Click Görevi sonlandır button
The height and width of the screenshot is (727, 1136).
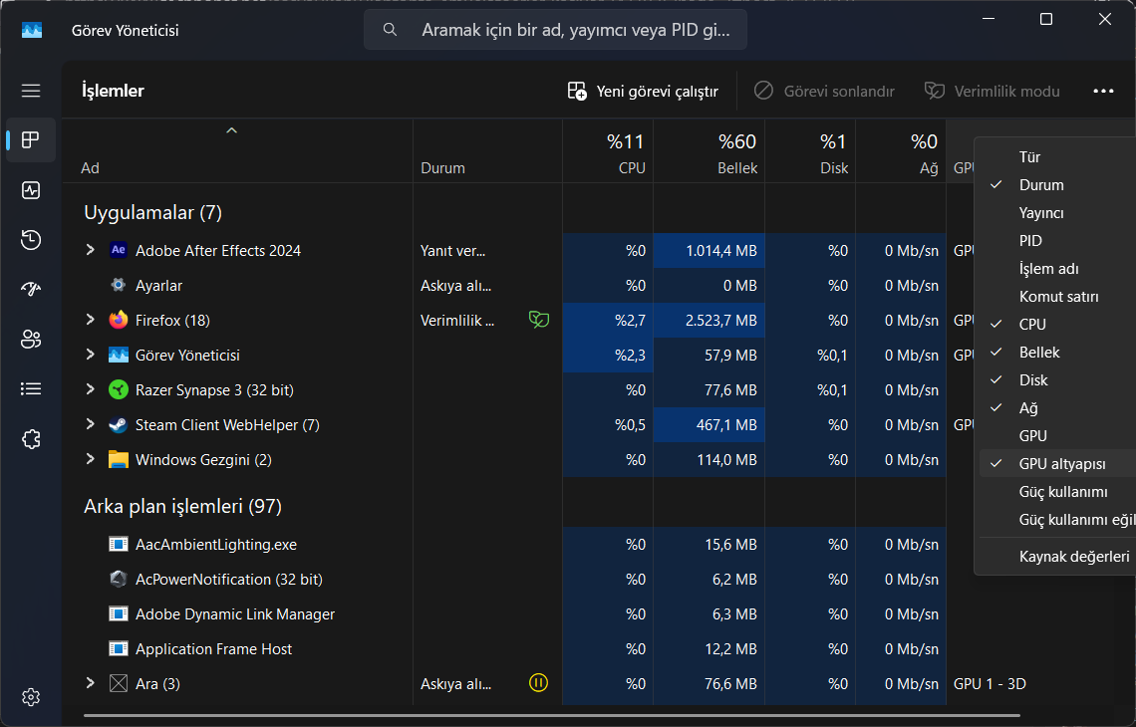[824, 92]
